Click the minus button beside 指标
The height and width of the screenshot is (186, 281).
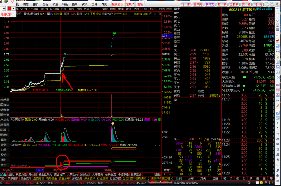tap(170, 174)
